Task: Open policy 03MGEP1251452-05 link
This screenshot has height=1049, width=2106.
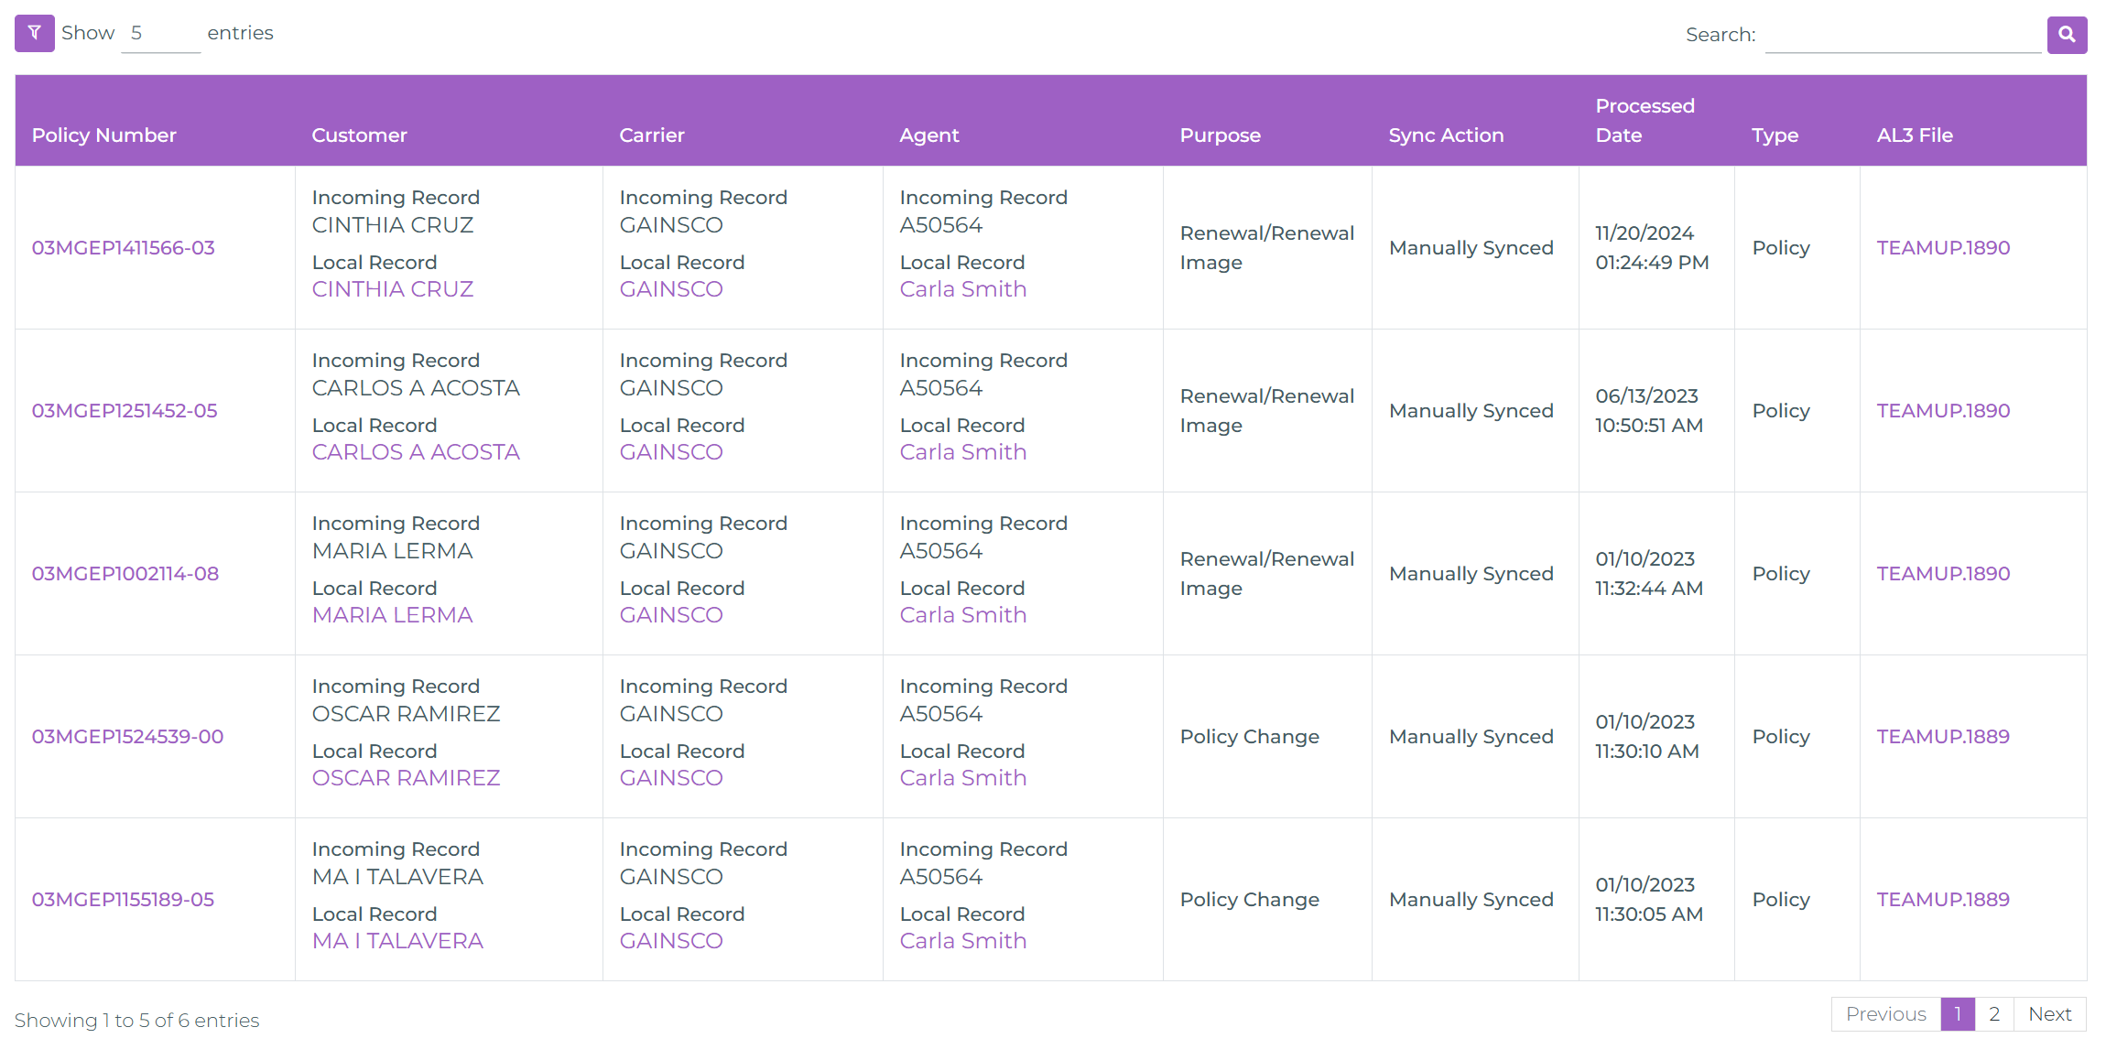Action: tap(125, 411)
